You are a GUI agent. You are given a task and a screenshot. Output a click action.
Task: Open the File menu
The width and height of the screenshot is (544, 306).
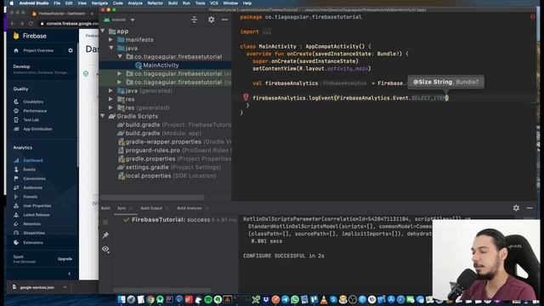pyautogui.click(x=57, y=3)
